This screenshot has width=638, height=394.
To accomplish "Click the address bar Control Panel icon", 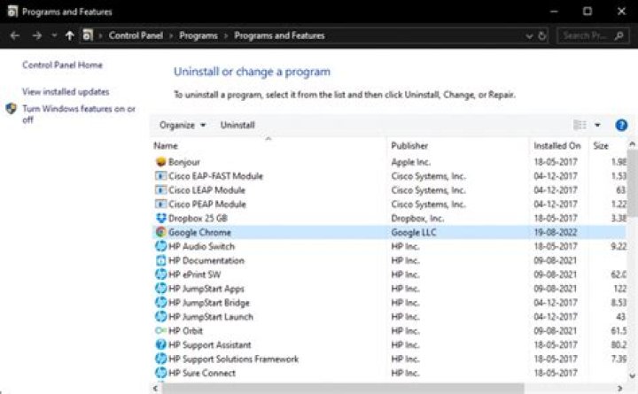I will point(87,35).
